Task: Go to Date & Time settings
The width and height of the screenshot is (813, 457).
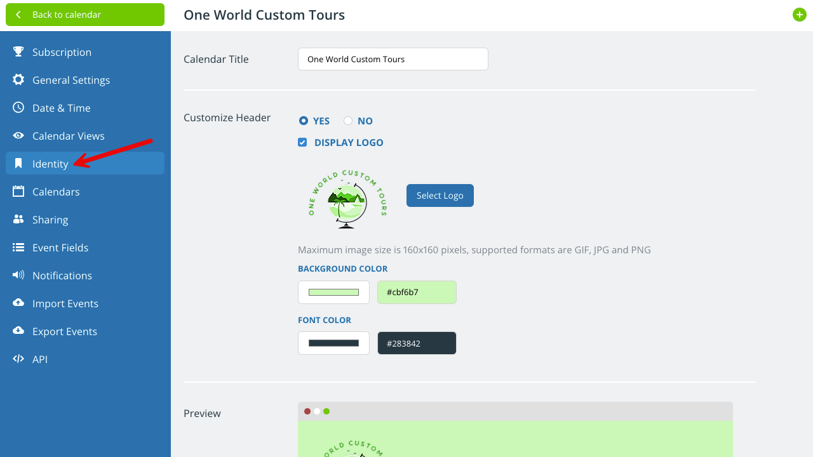Action: coord(85,108)
